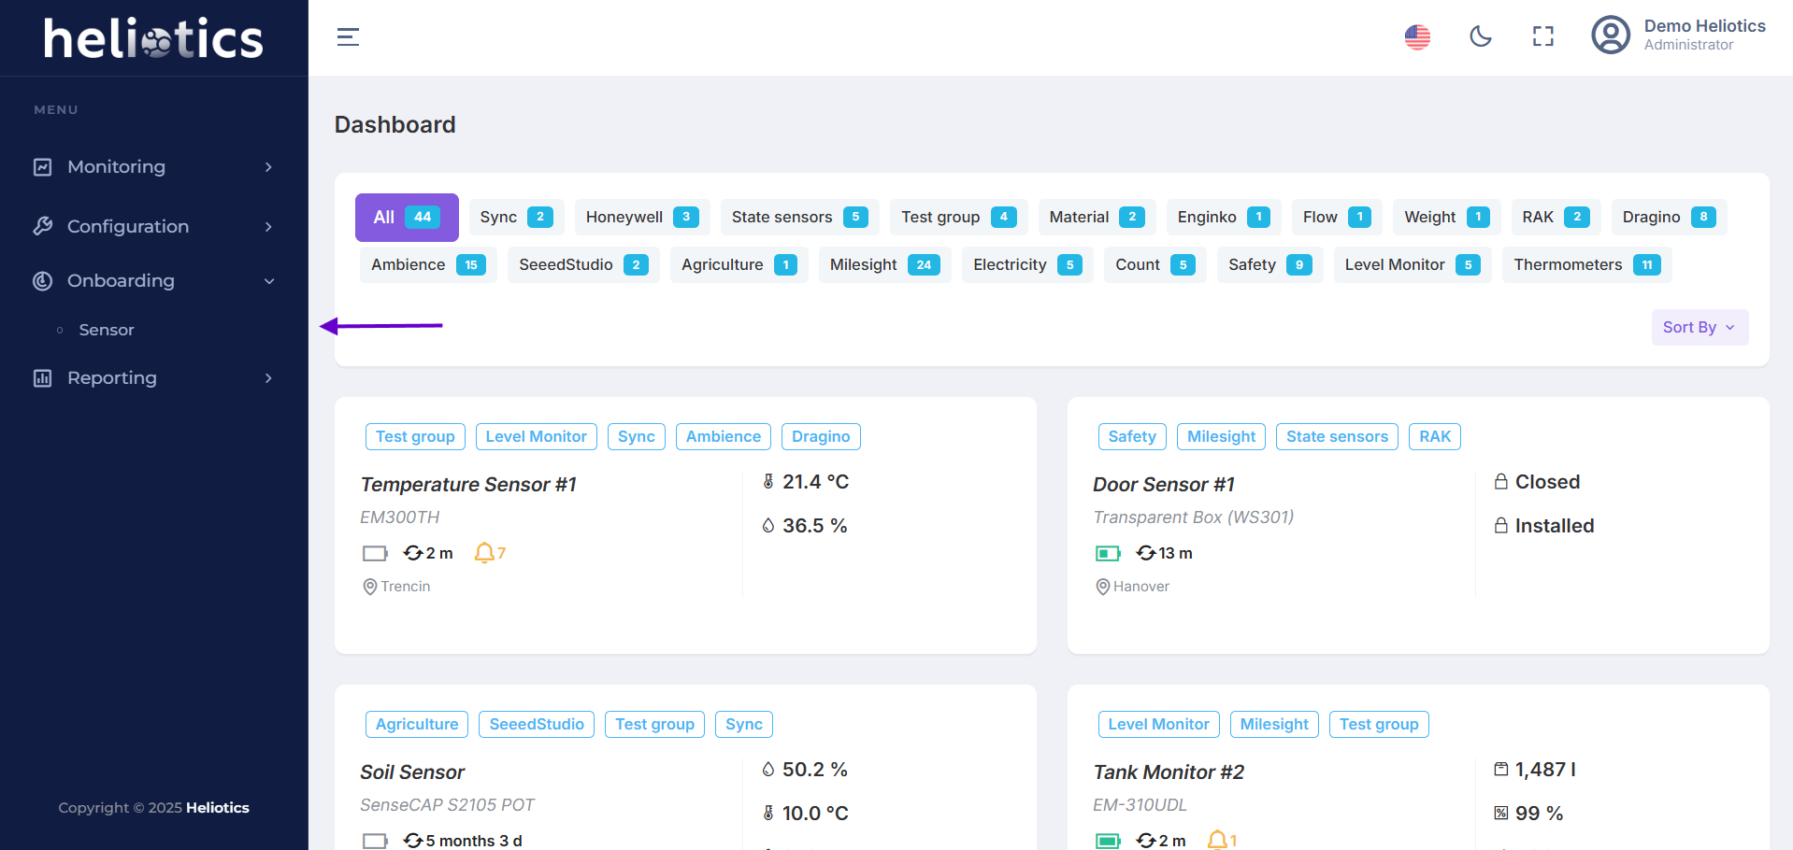1793x850 pixels.
Task: Click SeeedStudio tag on Soil Sensor card
Action: pyautogui.click(x=537, y=724)
